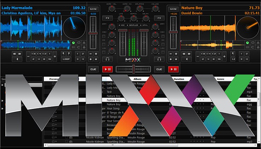Halve the loop on Lady Marmalade deck

(x=28, y=56)
